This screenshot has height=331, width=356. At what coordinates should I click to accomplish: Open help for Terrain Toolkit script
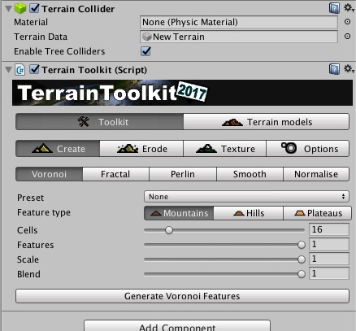(x=334, y=69)
